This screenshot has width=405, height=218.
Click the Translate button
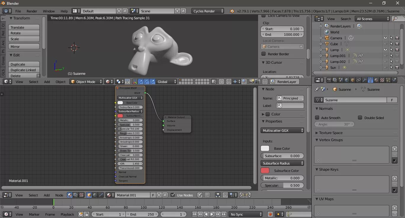[24, 27]
